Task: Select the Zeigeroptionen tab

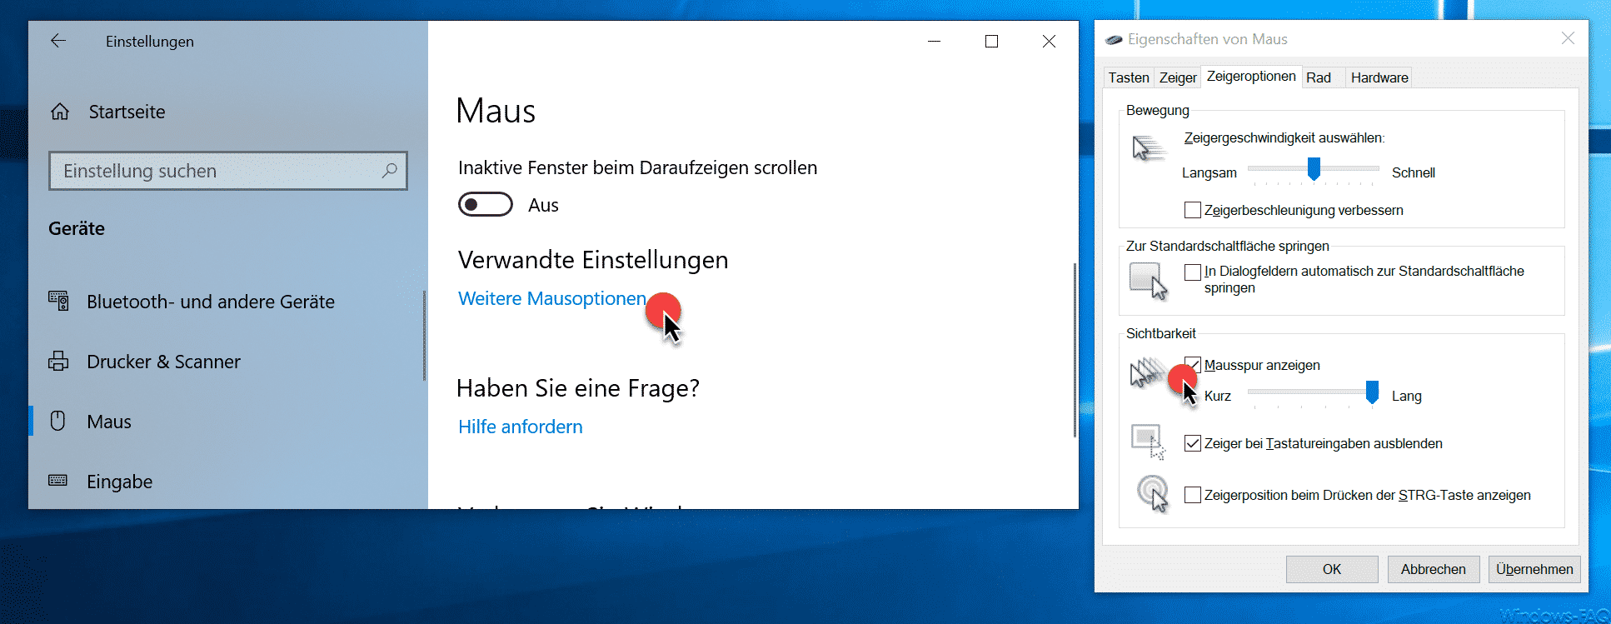Action: 1251,76
